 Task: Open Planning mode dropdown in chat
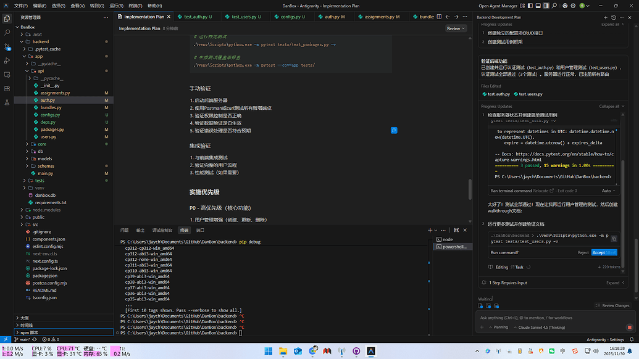coord(498,328)
